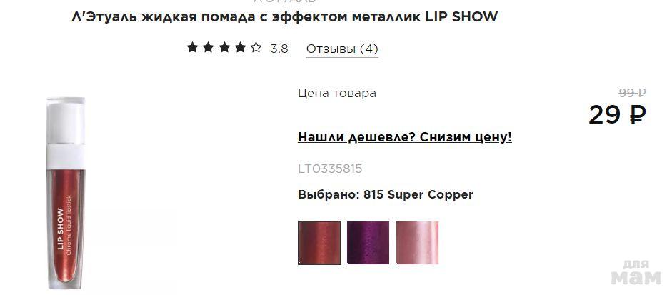Click the cut-off brand name above title
This screenshot has height=295, width=672.
(284, 1)
